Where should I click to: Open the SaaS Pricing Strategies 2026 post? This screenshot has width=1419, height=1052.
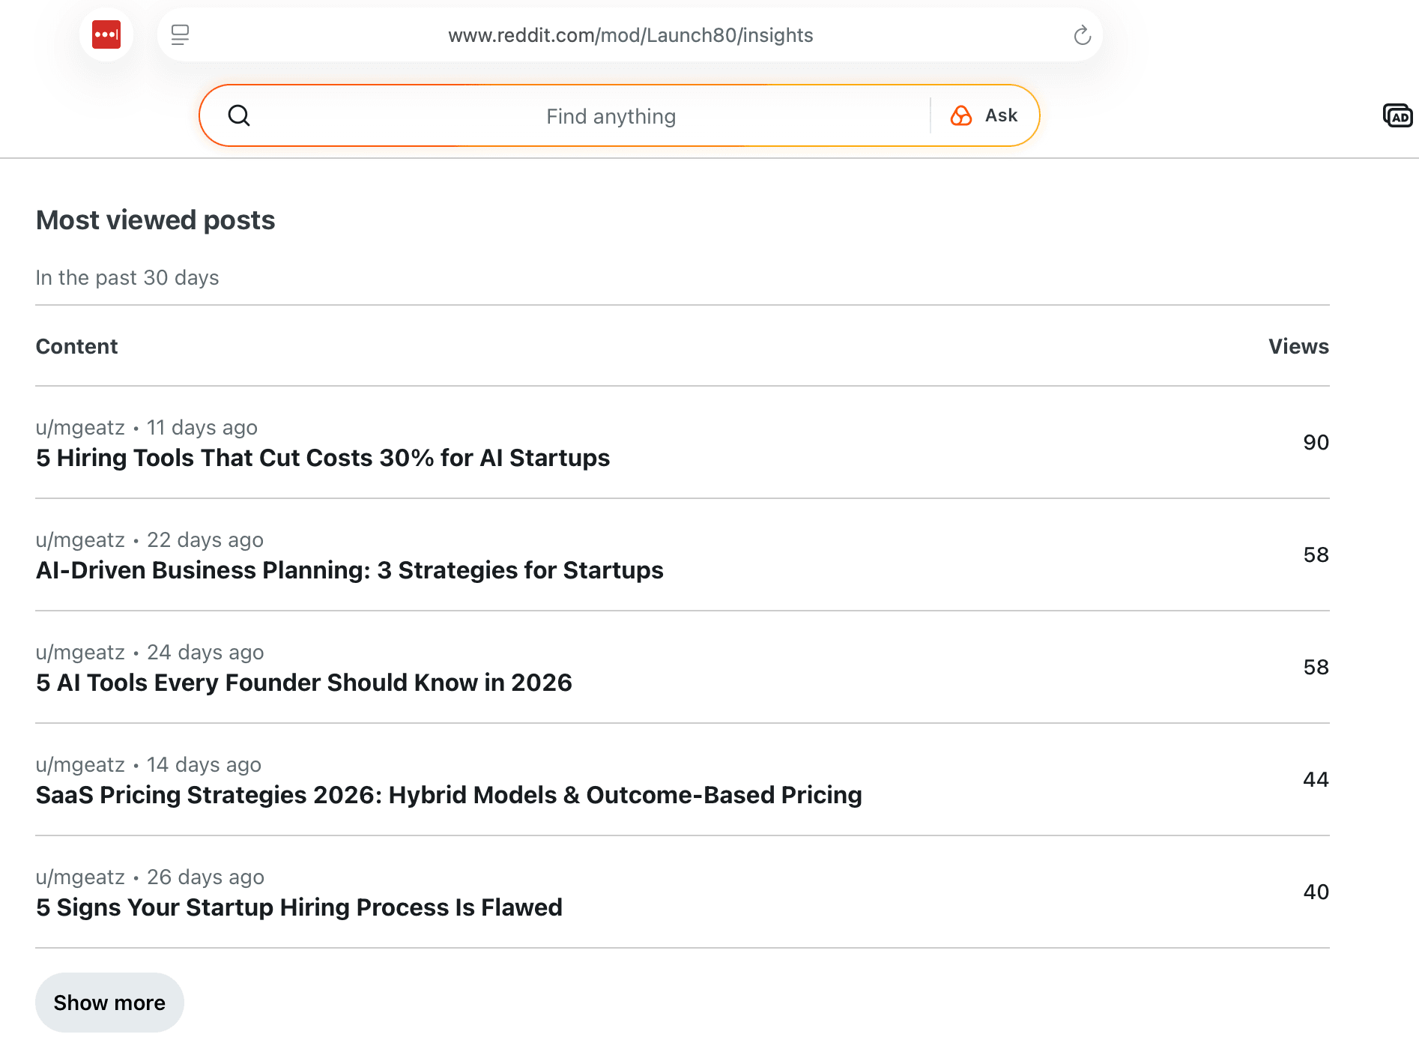pos(449,795)
